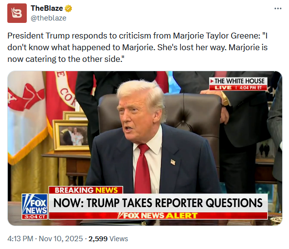Open the three-dot more options menu
This screenshot has height=249, width=289.
pos(278,8)
